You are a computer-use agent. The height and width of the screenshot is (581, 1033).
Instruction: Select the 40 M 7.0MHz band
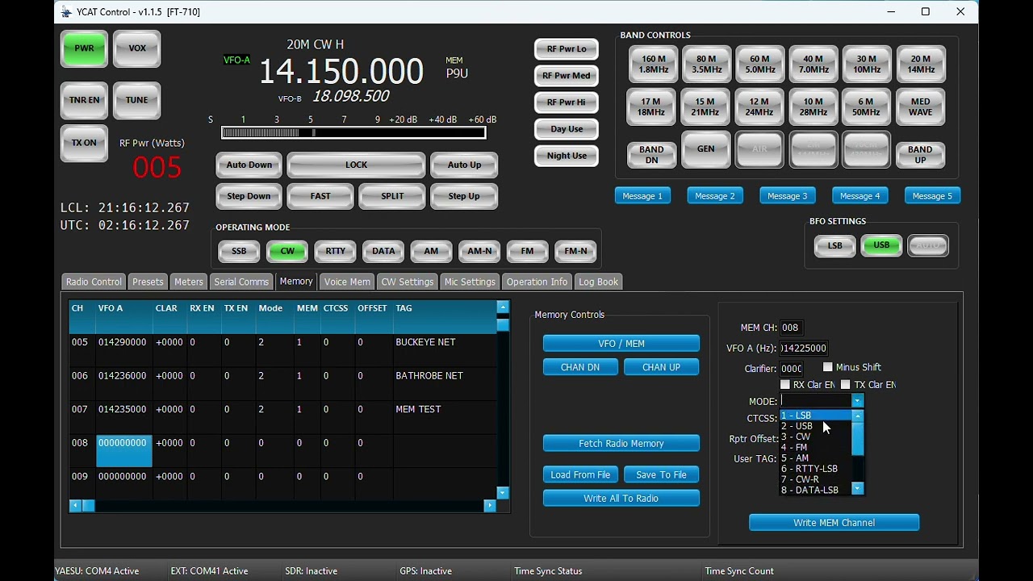813,64
